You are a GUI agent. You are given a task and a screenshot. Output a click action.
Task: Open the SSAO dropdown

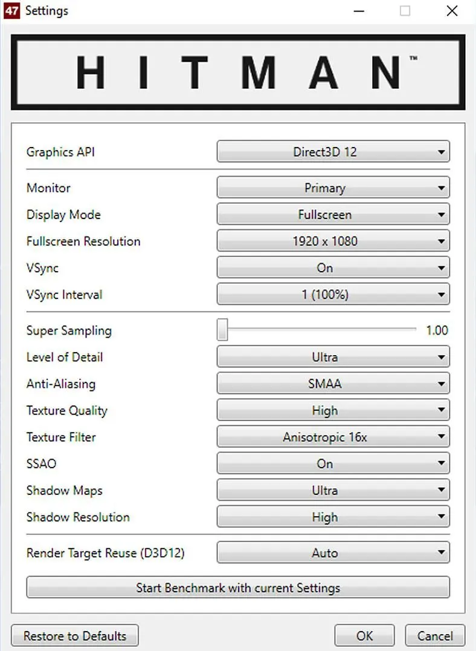(333, 463)
